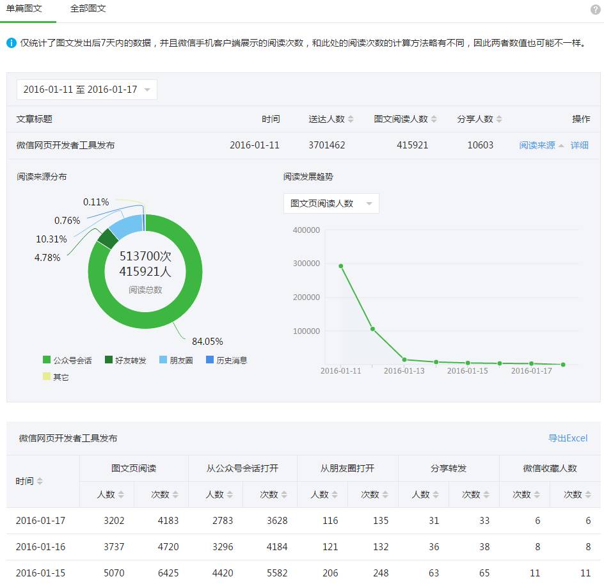
Task: Click the blue info icon beside notice
Action: [12, 43]
